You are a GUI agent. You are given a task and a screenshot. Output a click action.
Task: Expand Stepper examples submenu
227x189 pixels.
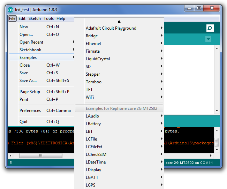(x=119, y=74)
